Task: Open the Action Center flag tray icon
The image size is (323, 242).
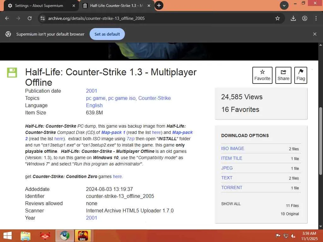Action: point(278,236)
